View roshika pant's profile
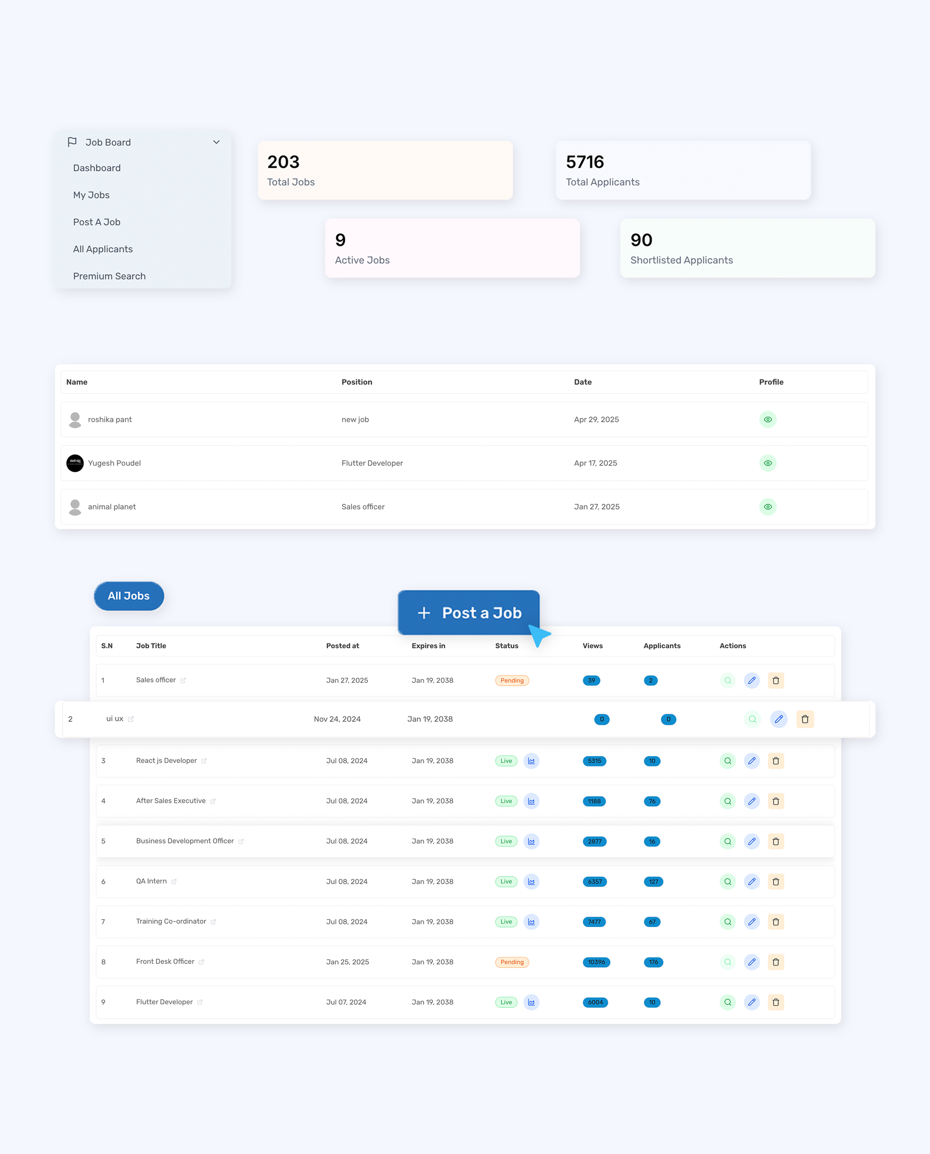The height and width of the screenshot is (1154, 930). pos(768,420)
